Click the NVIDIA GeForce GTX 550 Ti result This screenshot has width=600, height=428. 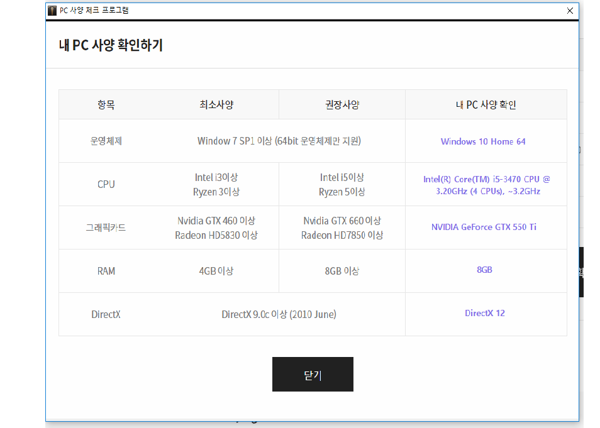pos(484,227)
